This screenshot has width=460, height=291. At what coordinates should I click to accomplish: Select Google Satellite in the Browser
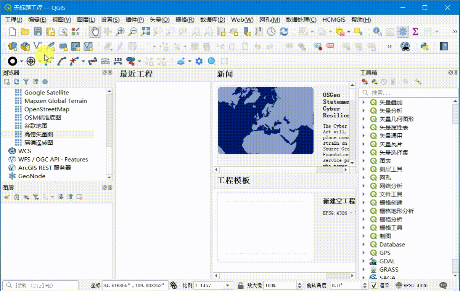47,93
